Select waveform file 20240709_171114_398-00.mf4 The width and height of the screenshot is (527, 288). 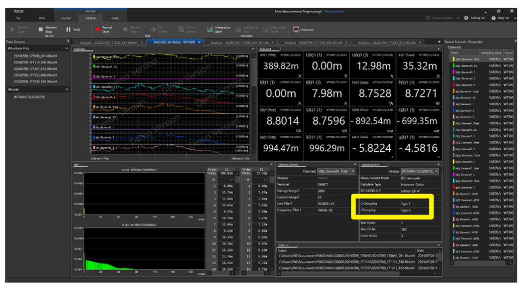[x=35, y=62]
